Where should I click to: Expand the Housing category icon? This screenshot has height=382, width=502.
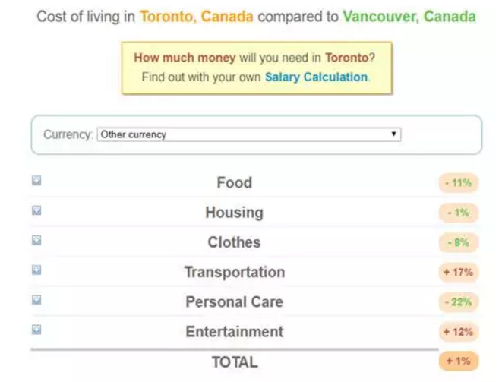(36, 211)
